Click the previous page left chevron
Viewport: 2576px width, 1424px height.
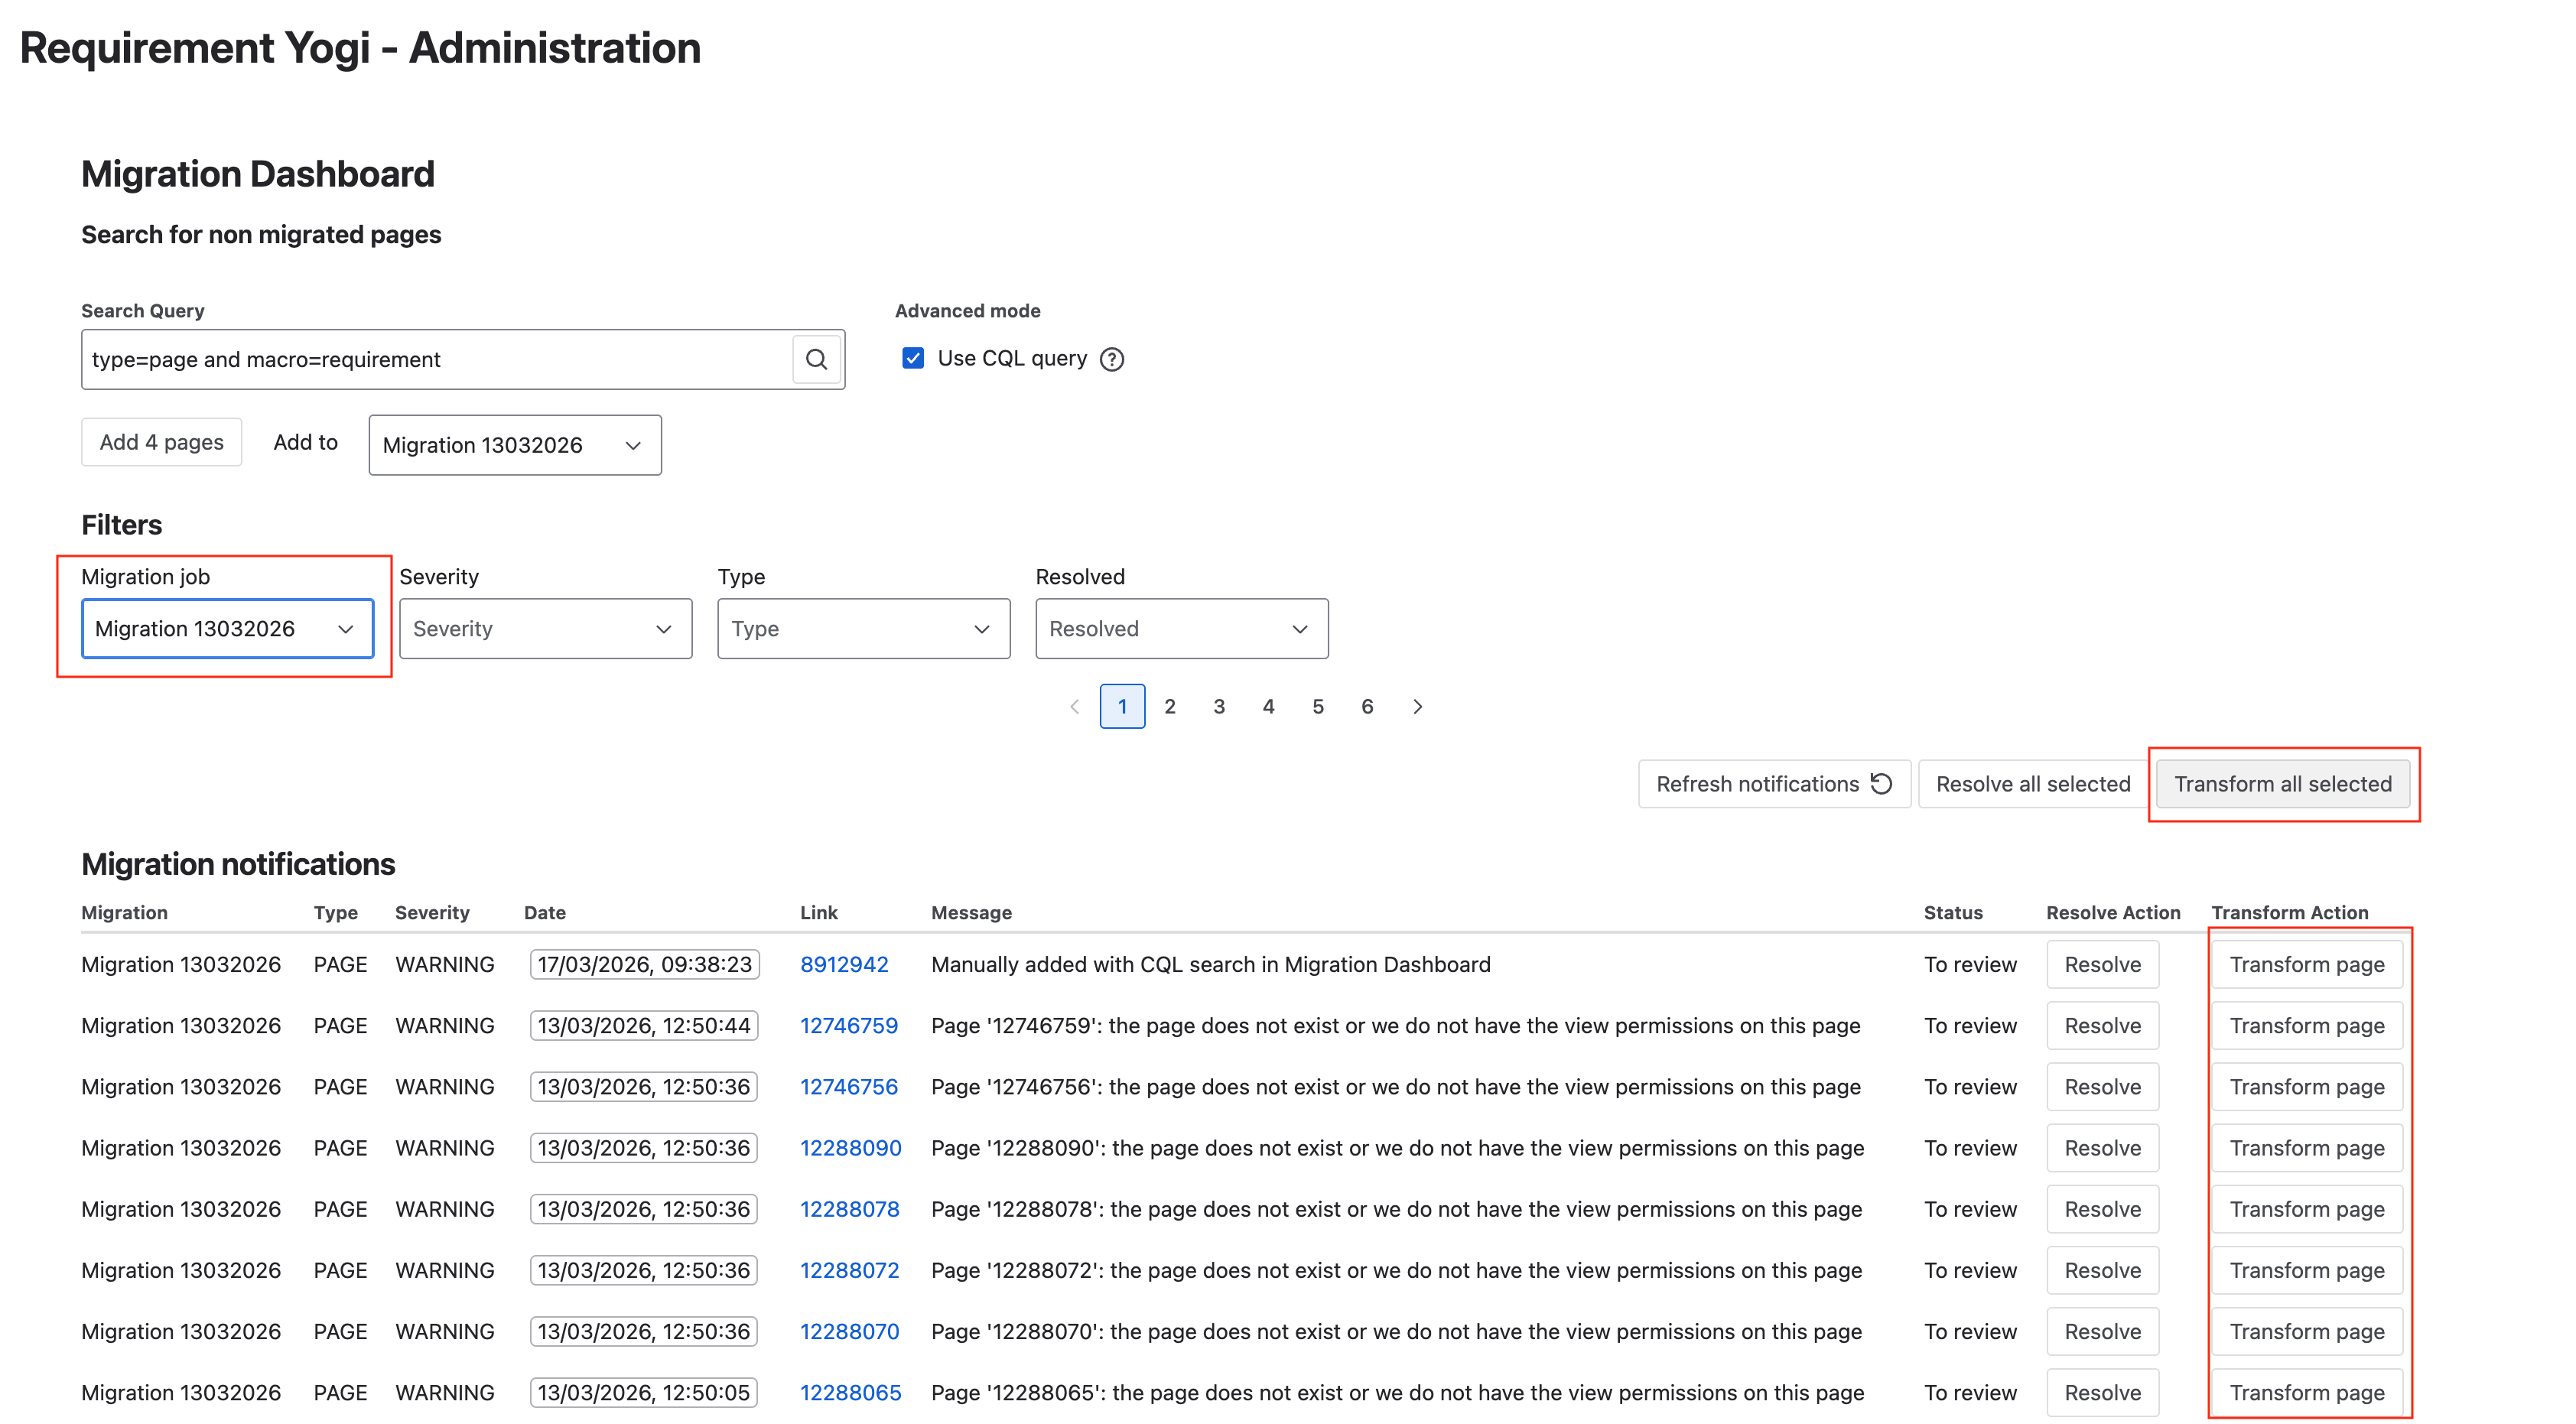[x=1074, y=706]
